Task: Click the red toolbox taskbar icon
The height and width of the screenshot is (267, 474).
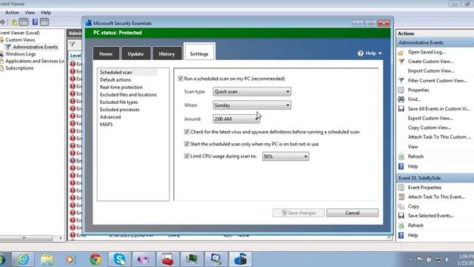Action: coord(168,260)
